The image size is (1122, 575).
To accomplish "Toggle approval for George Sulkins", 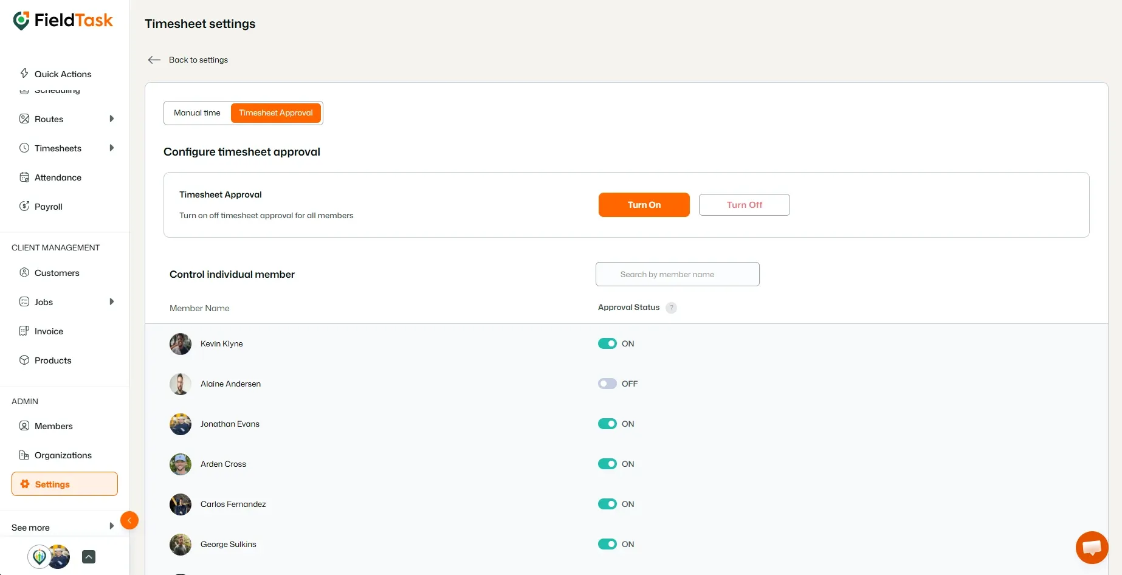I will [x=607, y=544].
